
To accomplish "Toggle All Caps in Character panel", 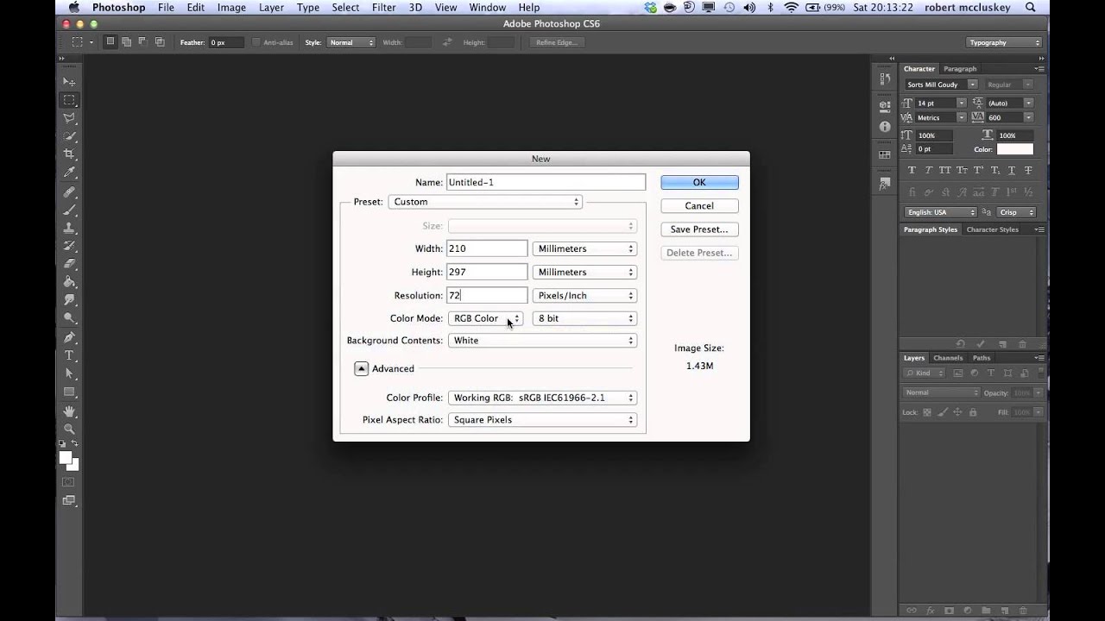I will click(945, 171).
